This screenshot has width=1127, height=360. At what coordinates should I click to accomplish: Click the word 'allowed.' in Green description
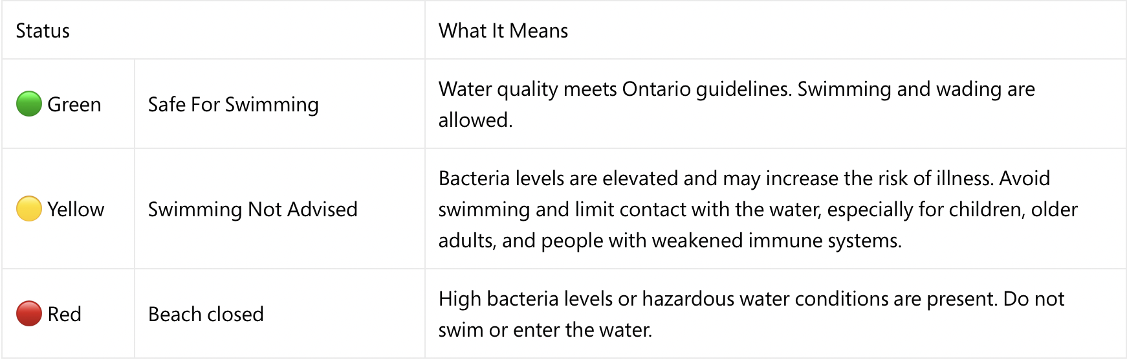pyautogui.click(x=476, y=120)
